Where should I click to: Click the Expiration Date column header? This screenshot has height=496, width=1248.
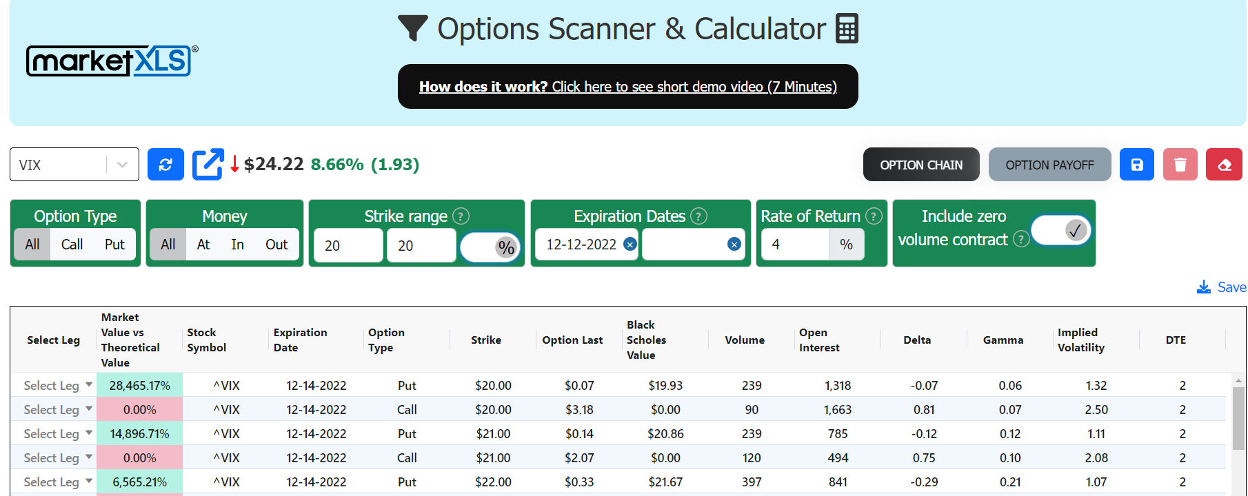[301, 340]
